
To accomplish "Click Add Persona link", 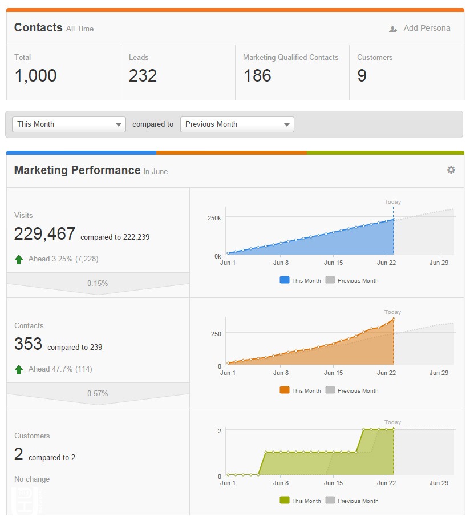I will 427,29.
